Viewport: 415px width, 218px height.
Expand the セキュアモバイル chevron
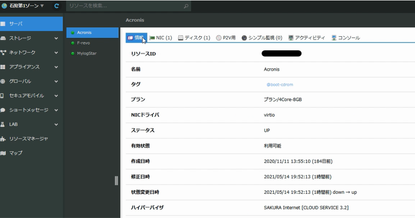56,96
